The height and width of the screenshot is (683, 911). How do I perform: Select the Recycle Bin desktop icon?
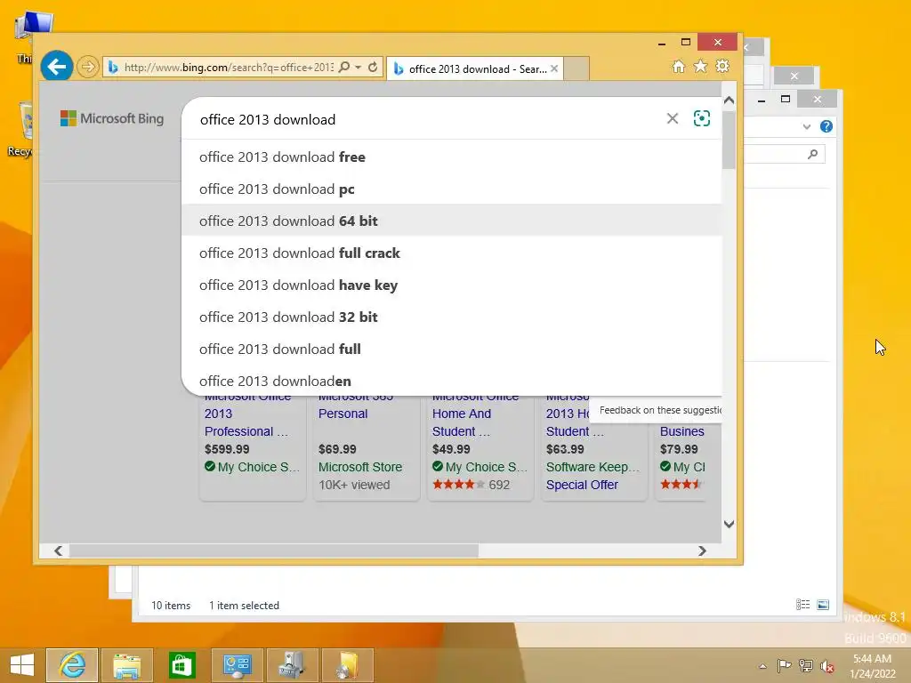click(x=20, y=129)
